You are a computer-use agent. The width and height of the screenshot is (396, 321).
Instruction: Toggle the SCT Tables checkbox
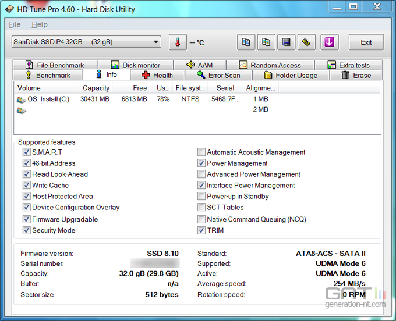201,207
